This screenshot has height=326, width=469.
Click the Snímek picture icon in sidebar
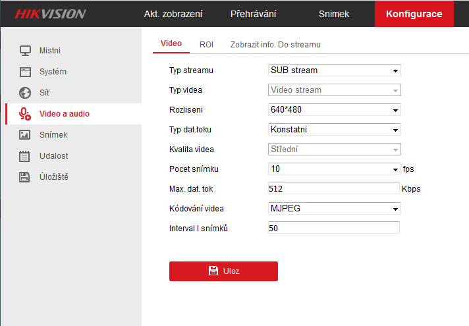point(25,135)
